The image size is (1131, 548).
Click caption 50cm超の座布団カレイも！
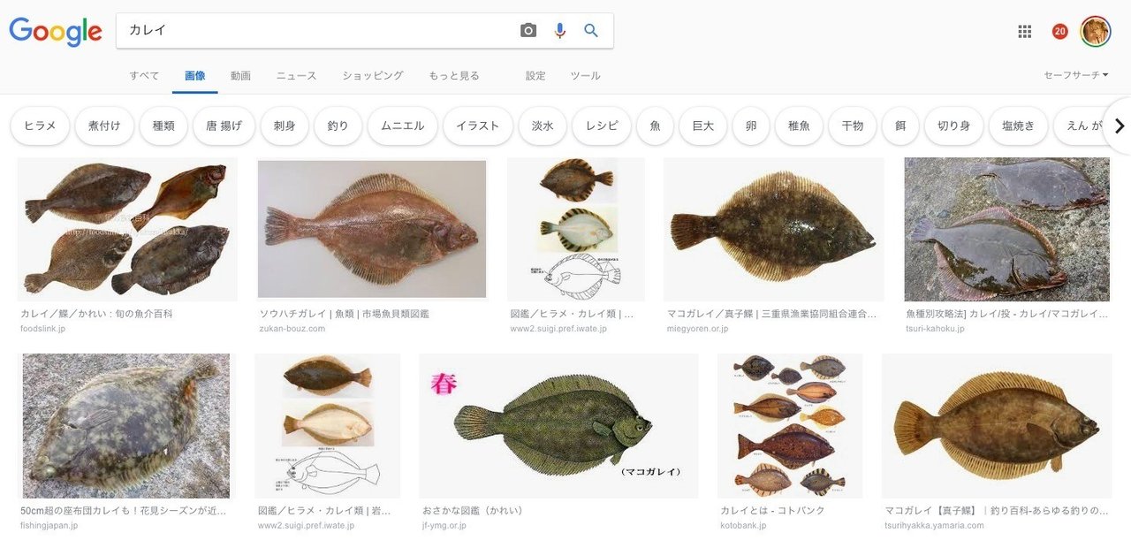[123, 511]
